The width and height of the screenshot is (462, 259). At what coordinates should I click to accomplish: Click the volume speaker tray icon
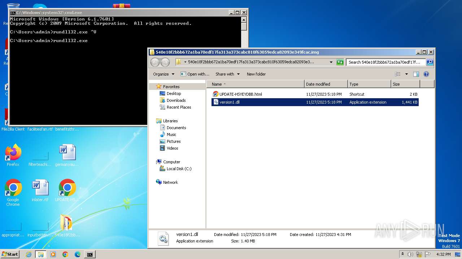(x=410, y=254)
